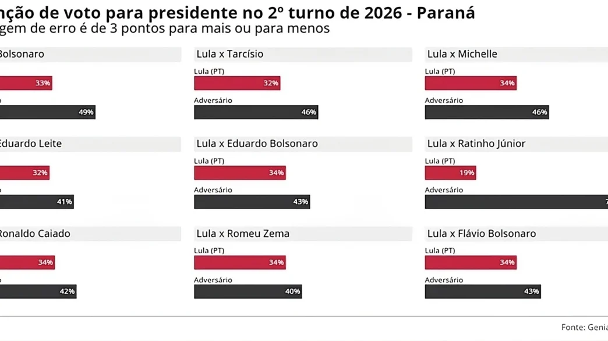Click the red 34% bar under Romeu Zema

[x=239, y=263]
